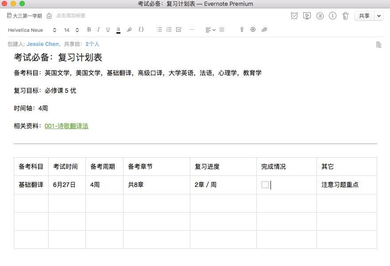The width and height of the screenshot is (390, 266).
Task: Open the text color picker
Action: tap(118, 30)
